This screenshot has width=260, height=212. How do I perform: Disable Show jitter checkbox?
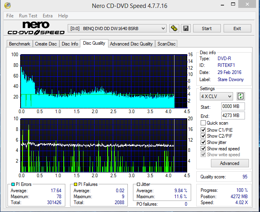pos(203,142)
